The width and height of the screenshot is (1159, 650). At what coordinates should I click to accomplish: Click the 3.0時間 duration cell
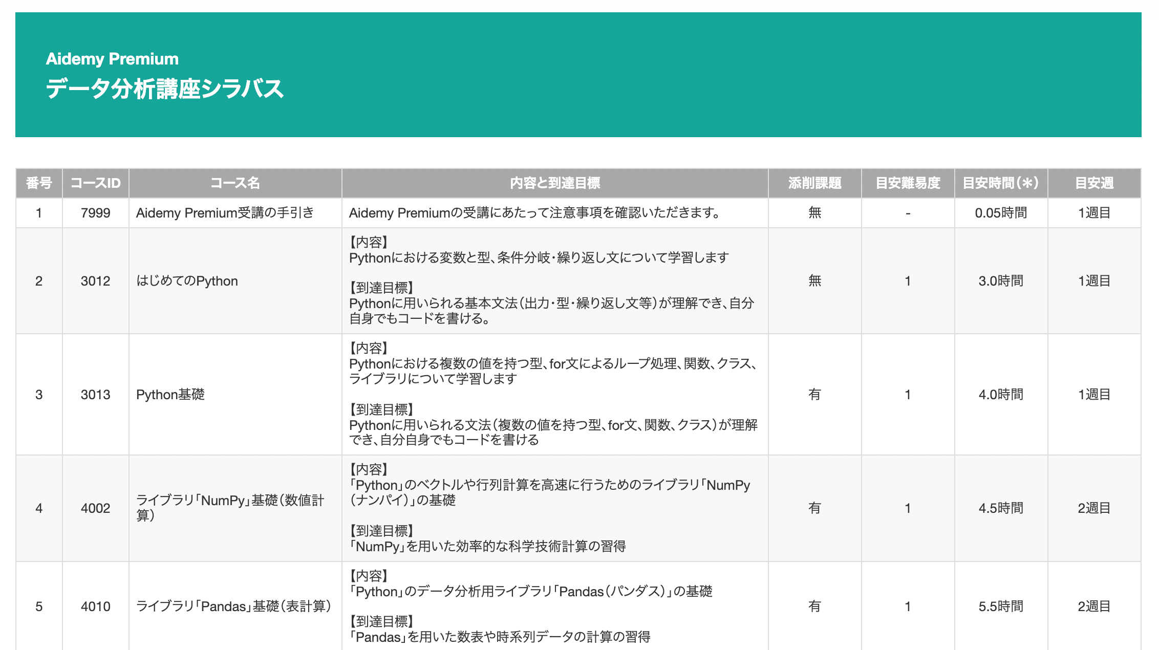point(1001,281)
